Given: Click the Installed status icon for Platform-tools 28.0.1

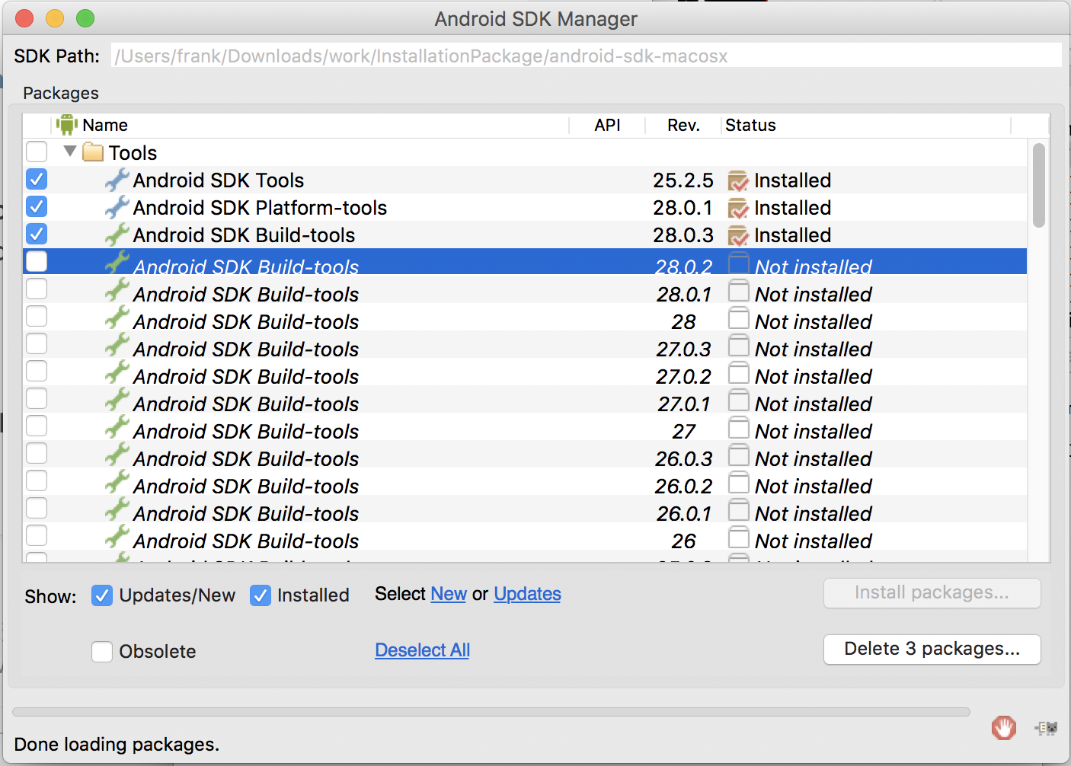Looking at the screenshot, I should tap(738, 209).
